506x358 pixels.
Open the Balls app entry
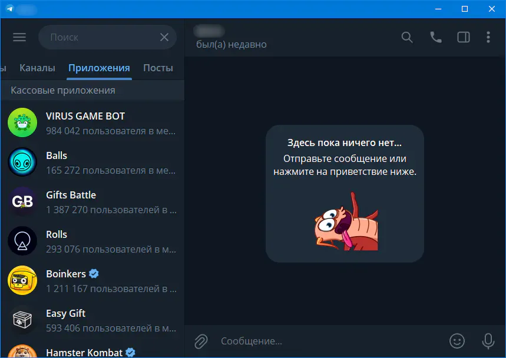tap(92, 163)
